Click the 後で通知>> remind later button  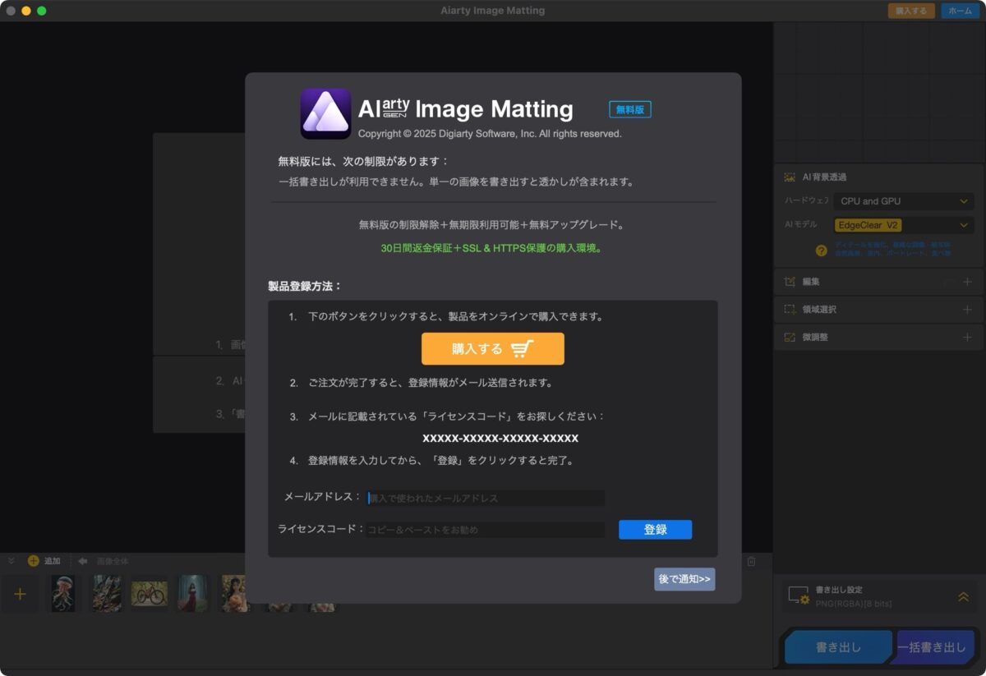tap(684, 579)
